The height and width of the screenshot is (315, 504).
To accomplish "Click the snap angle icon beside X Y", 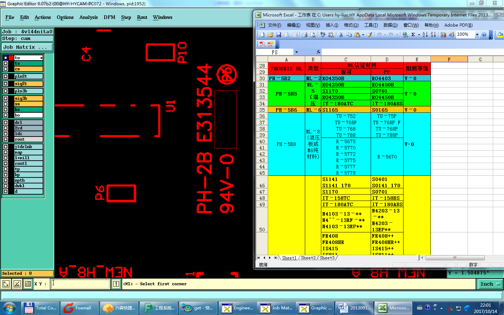I will tap(17, 284).
